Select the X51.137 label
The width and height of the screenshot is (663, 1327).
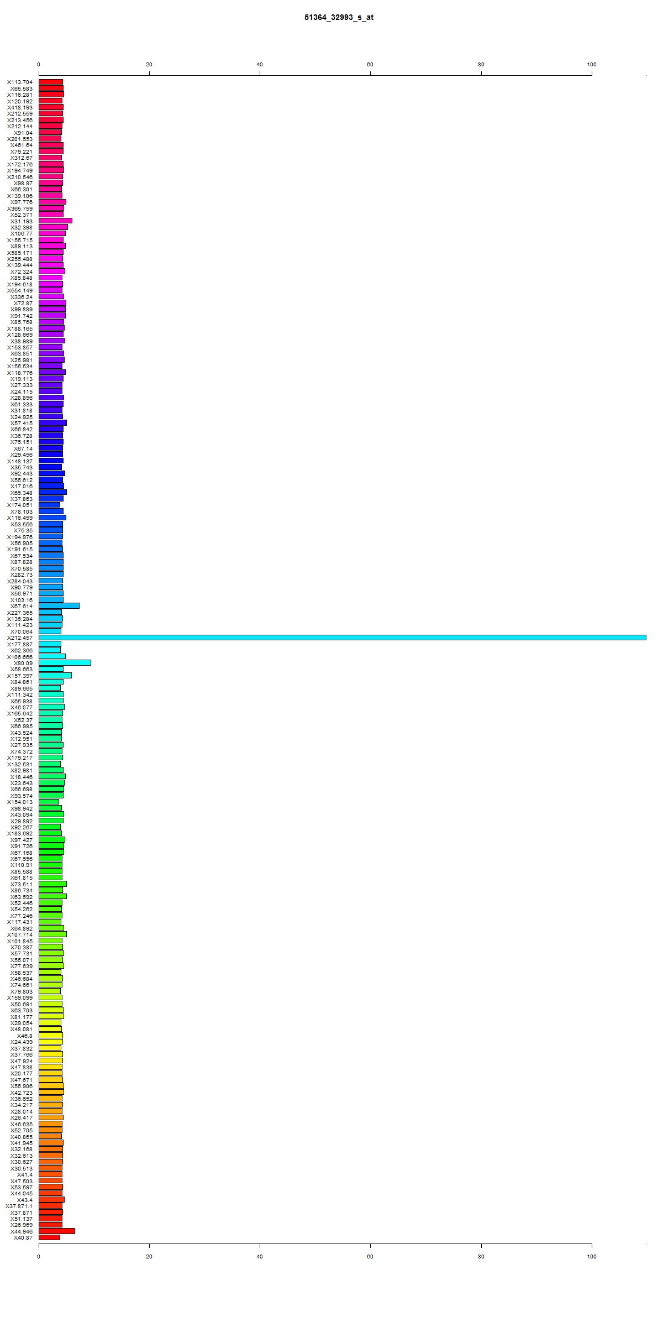tap(22, 1219)
